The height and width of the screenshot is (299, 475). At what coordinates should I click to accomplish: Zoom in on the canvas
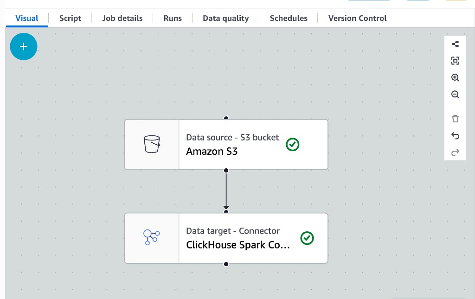point(455,77)
